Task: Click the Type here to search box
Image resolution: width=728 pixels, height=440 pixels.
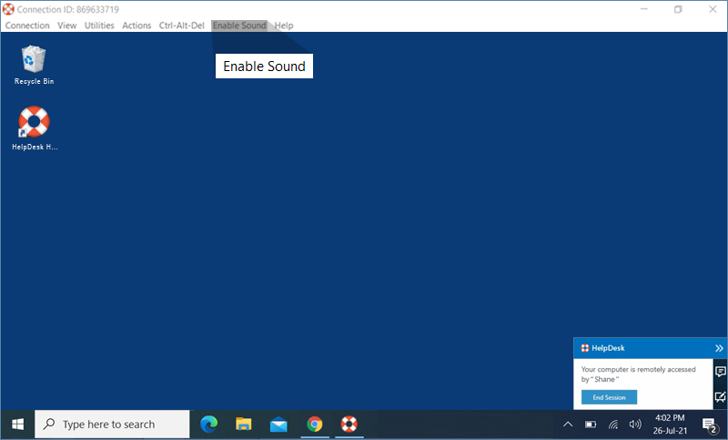Action: pos(113,424)
